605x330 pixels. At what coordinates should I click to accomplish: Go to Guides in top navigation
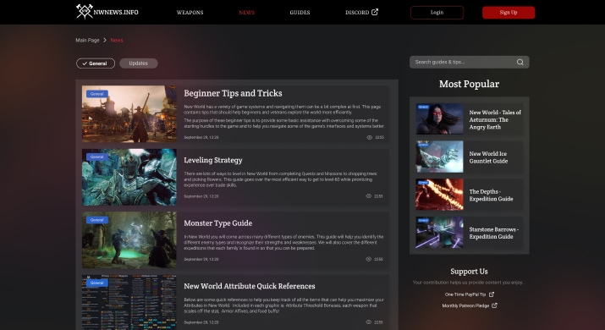tap(300, 13)
